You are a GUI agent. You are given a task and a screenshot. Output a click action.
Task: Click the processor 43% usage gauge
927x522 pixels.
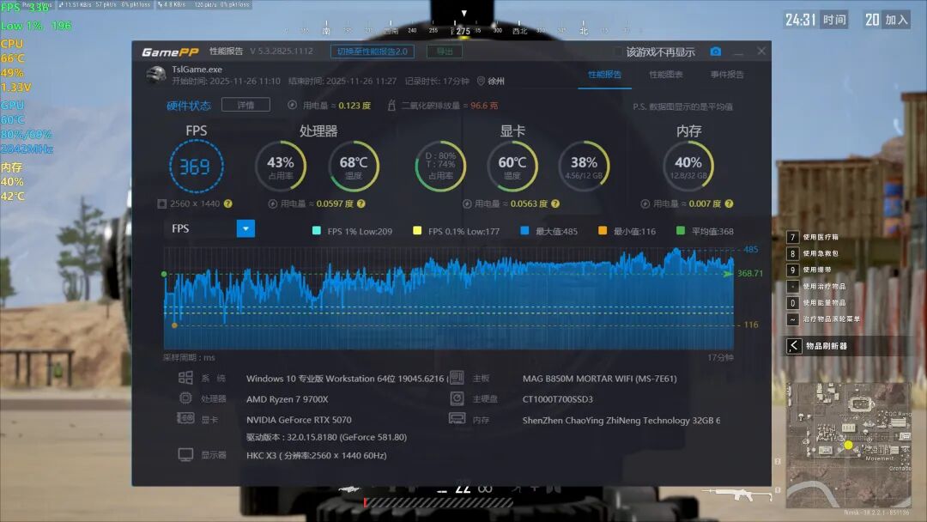coord(280,166)
